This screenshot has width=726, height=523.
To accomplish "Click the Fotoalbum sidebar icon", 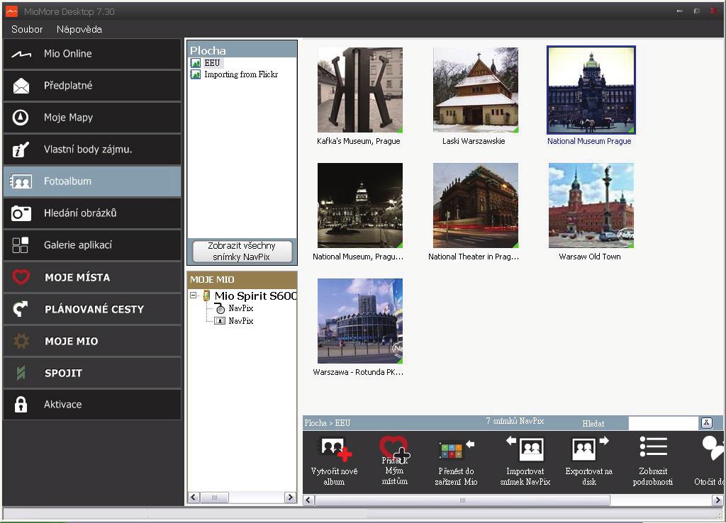I will coord(21,181).
